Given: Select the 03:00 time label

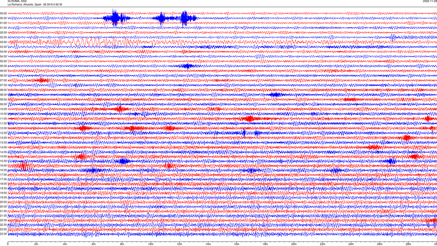Looking at the screenshot, I should pyautogui.click(x=3, y=42).
